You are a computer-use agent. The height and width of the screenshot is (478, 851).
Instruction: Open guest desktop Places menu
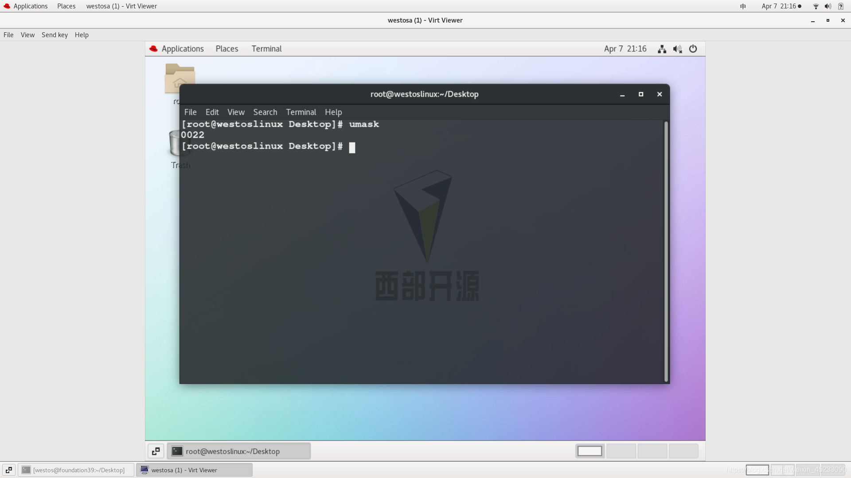[227, 49]
